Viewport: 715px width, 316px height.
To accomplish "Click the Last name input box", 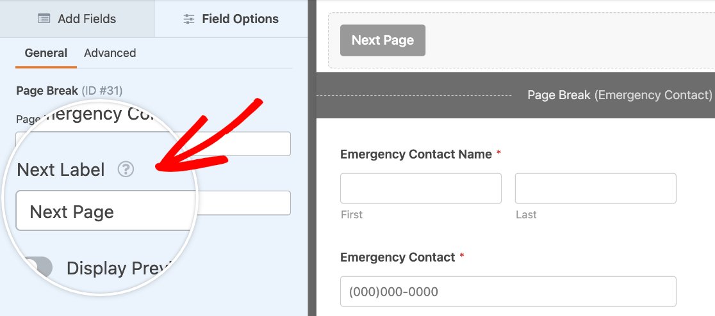I will pyautogui.click(x=596, y=188).
